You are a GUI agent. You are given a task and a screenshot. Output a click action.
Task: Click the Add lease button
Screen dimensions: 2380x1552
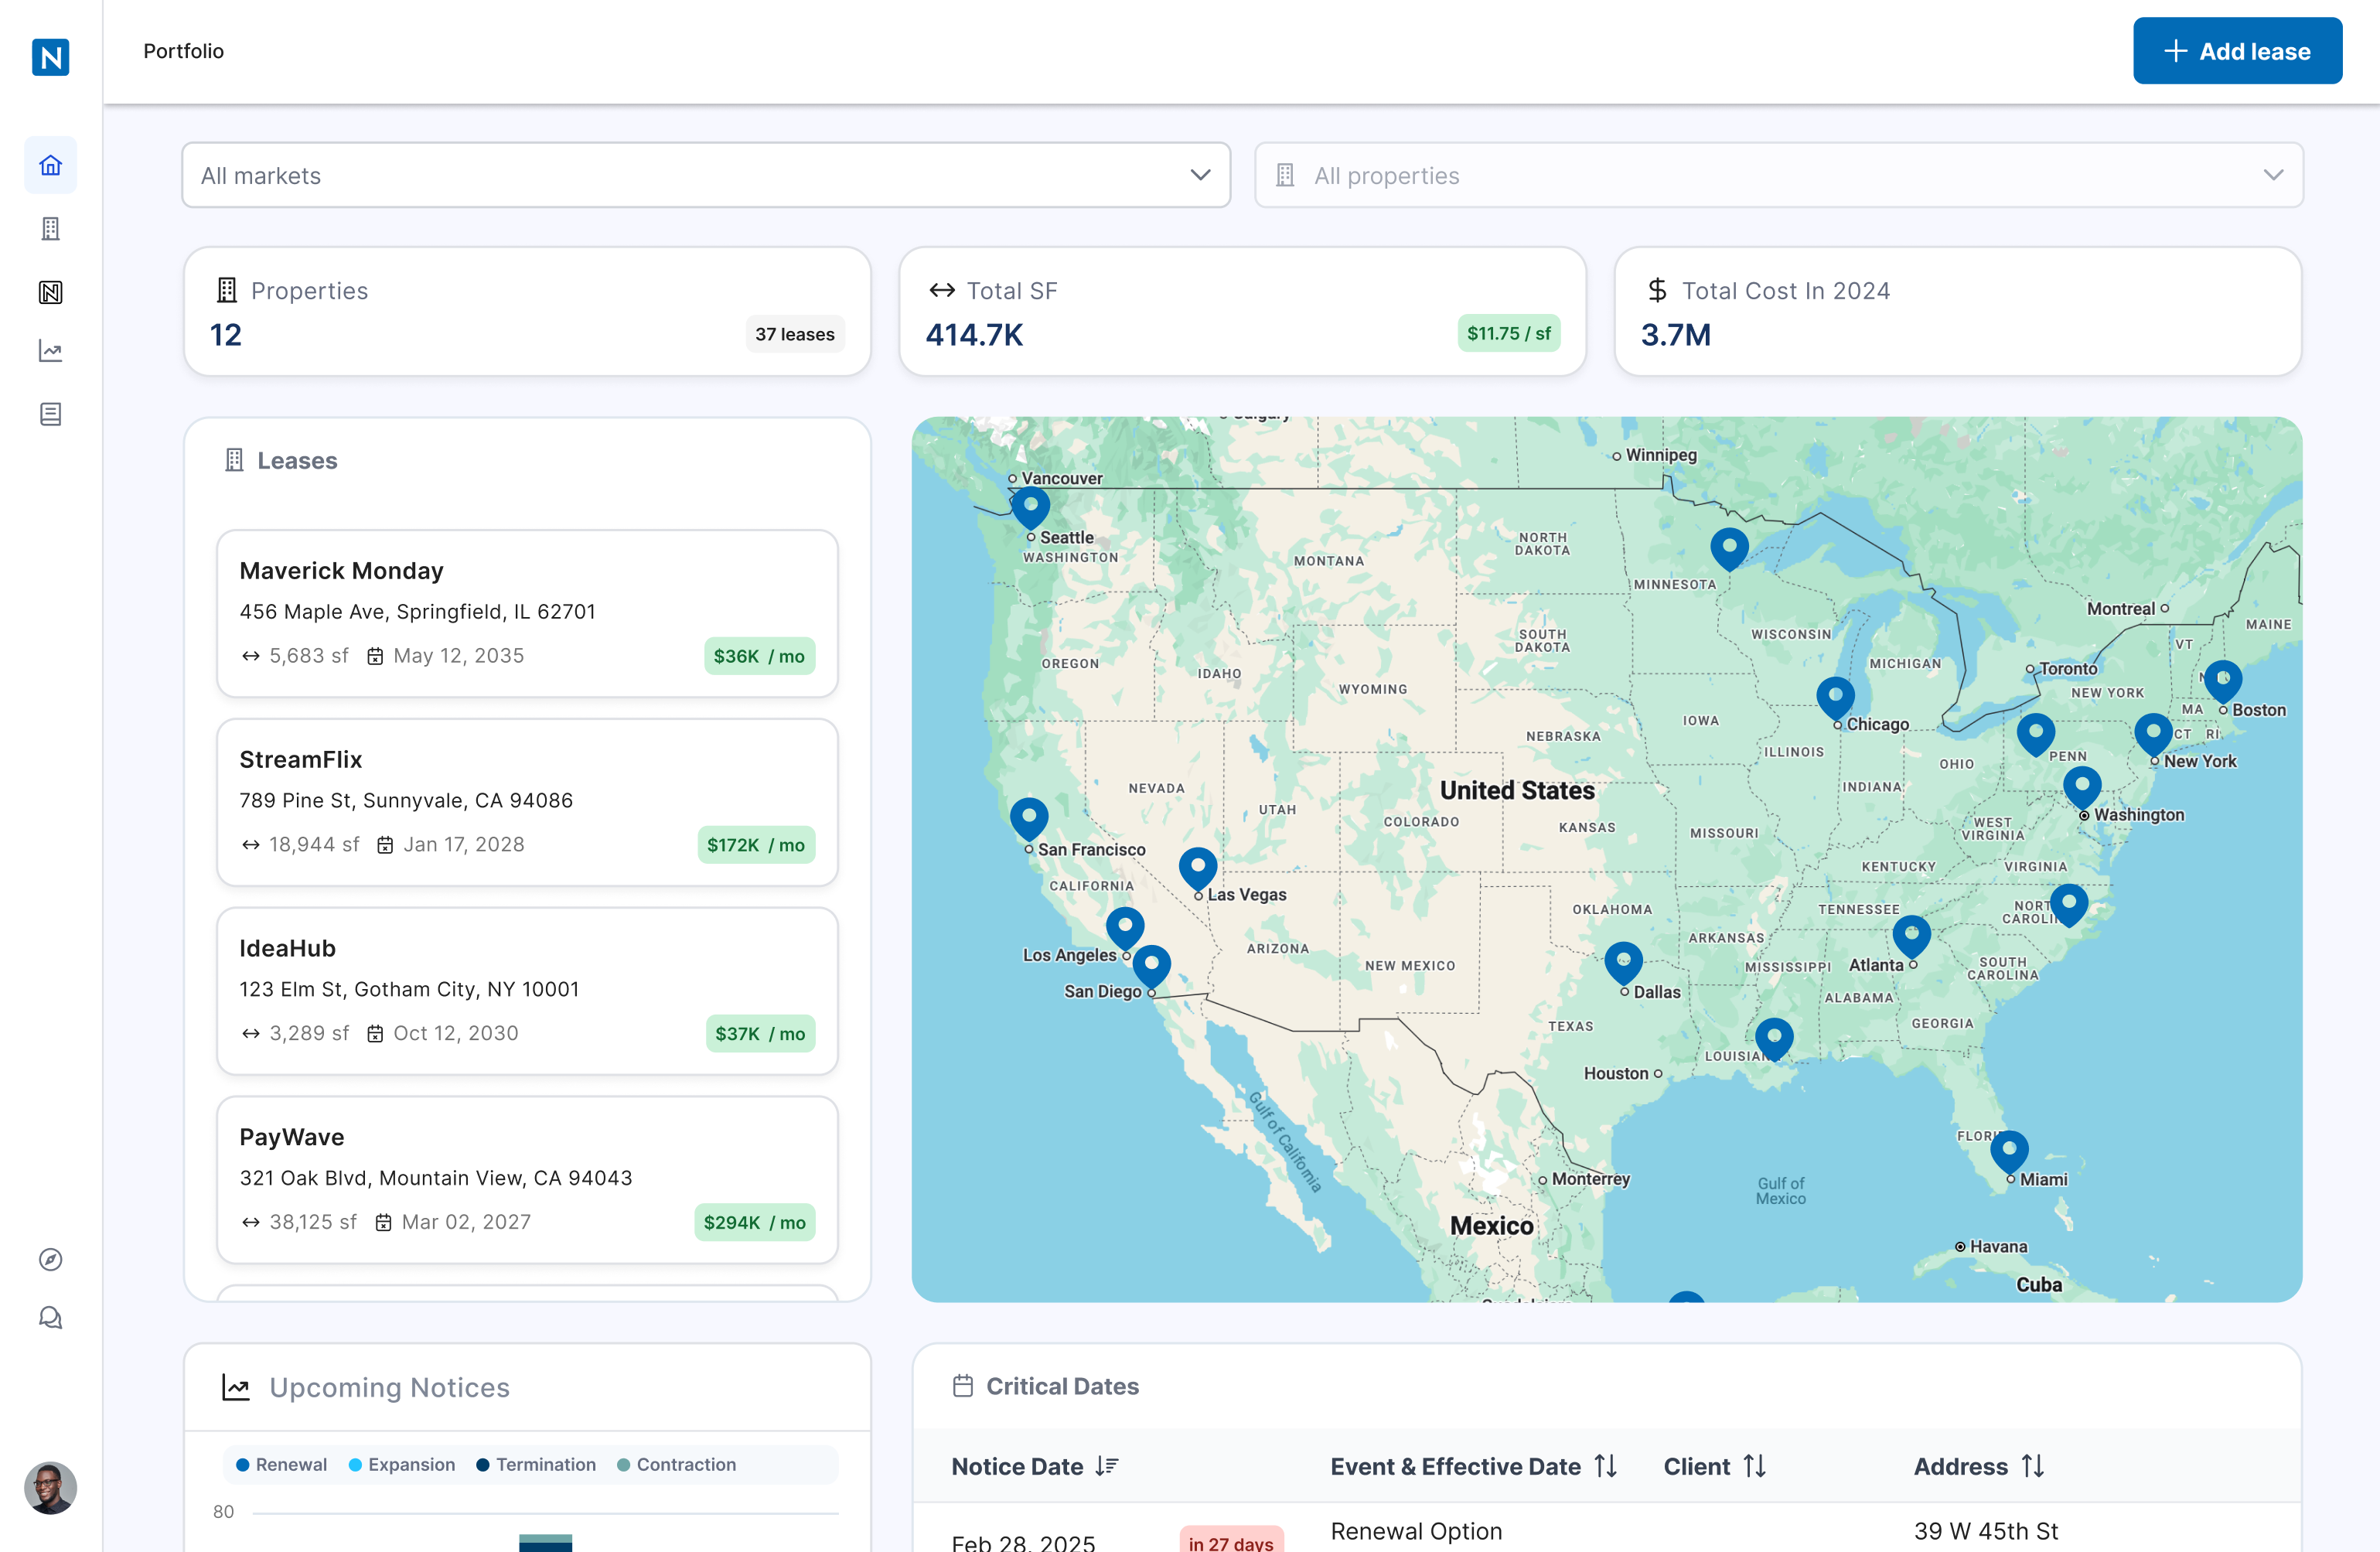tap(2236, 51)
